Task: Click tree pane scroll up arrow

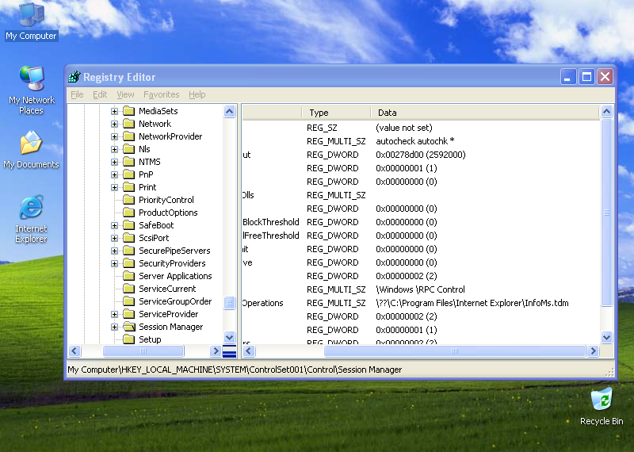Action: tap(229, 111)
